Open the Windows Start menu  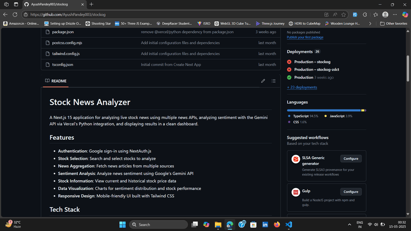point(123,225)
